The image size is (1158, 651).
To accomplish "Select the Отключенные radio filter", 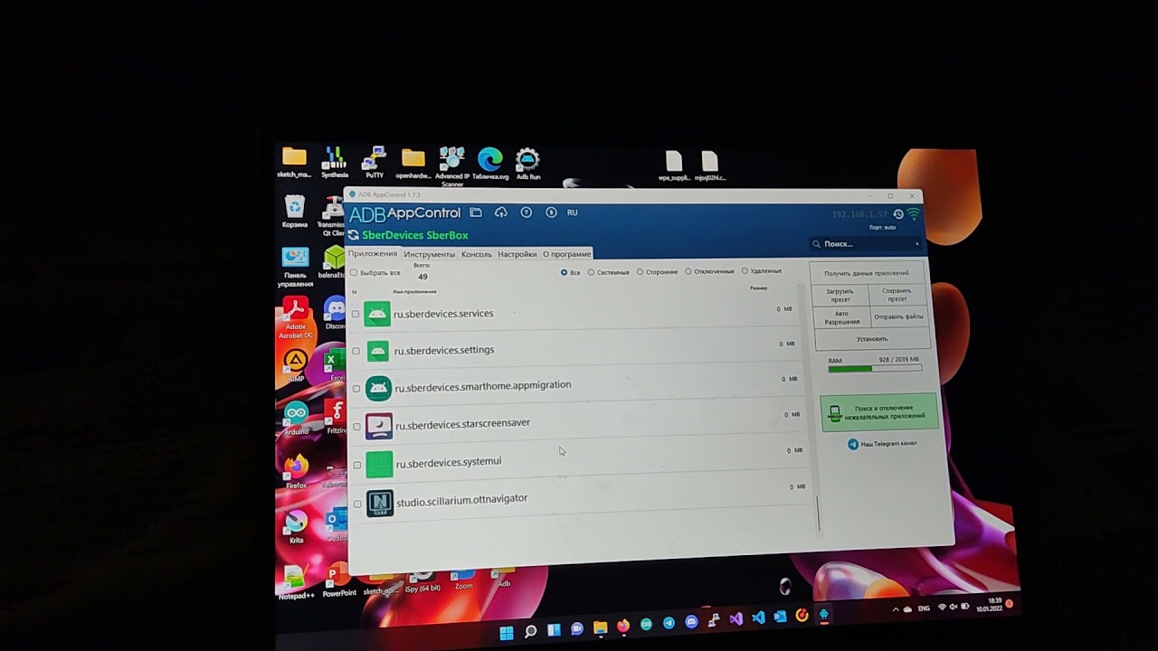I will (x=688, y=271).
